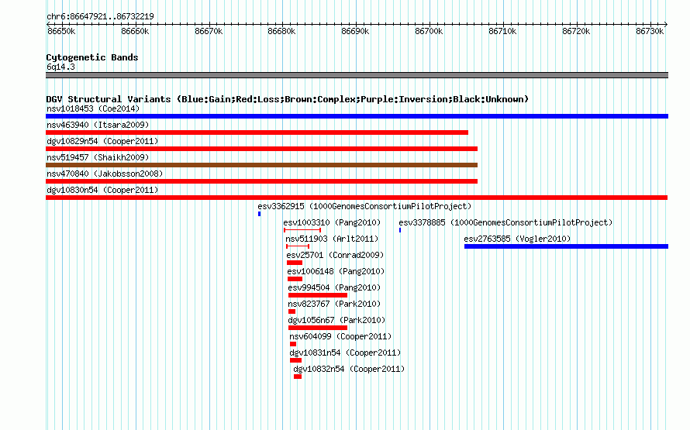
Task: Open the nsv463940 (Itsara2009) label
Action: (98, 125)
